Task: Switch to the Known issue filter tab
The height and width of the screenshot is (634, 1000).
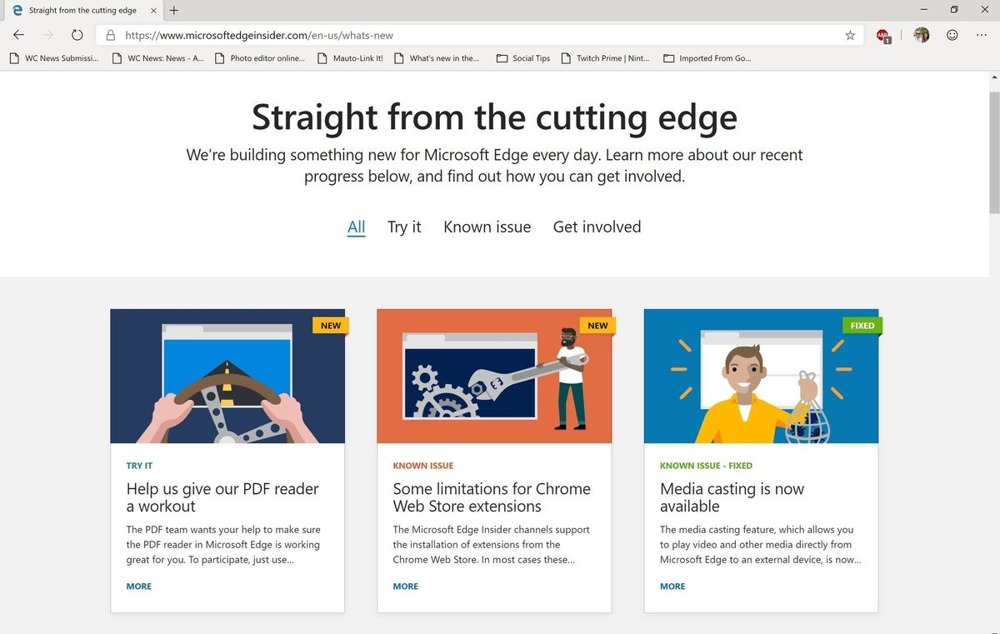Action: (x=487, y=227)
